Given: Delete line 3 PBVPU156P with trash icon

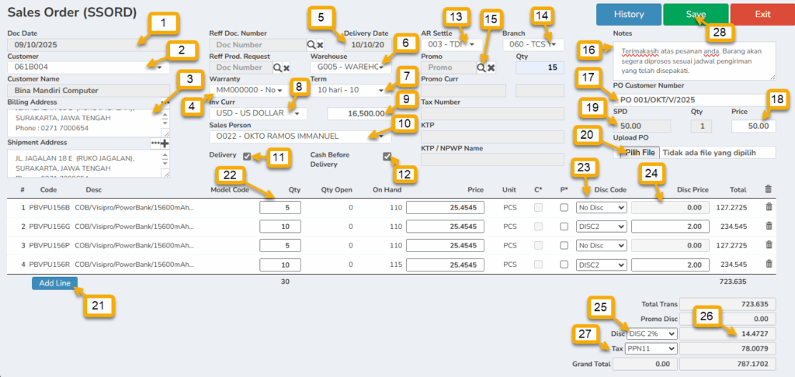Looking at the screenshot, I should point(769,246).
